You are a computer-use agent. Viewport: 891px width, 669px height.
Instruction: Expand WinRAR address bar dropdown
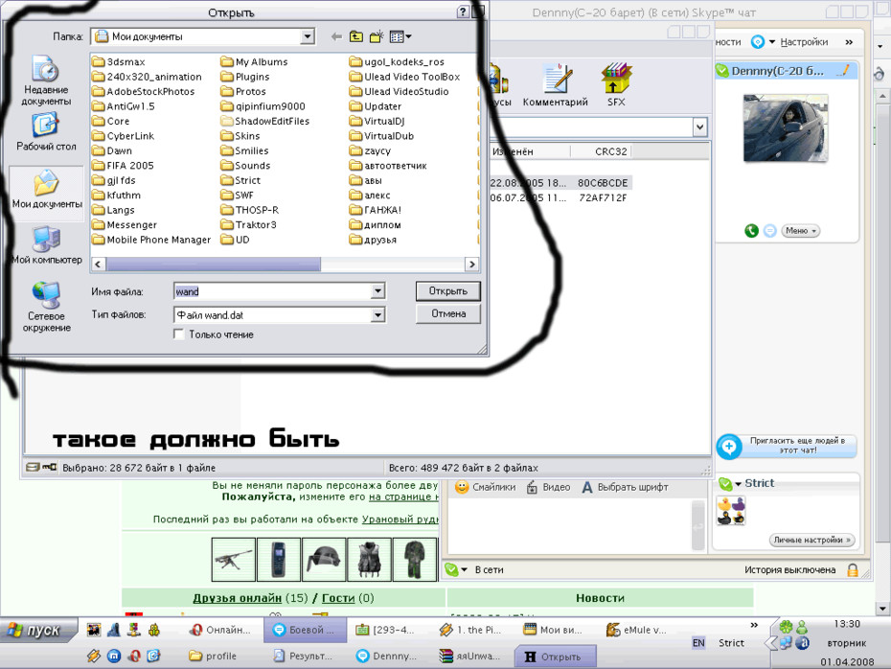coord(700,127)
